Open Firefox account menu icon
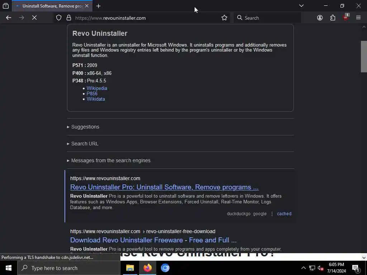Image resolution: width=367 pixels, height=275 pixels. (320, 18)
